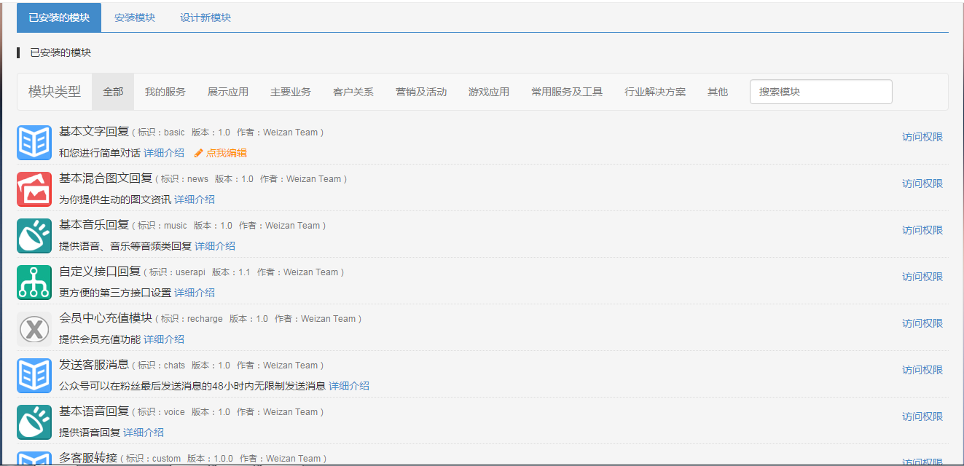The width and height of the screenshot is (964, 466).
Task: Click the 会员中心充值模块 gray X icon
Action: click(x=34, y=328)
